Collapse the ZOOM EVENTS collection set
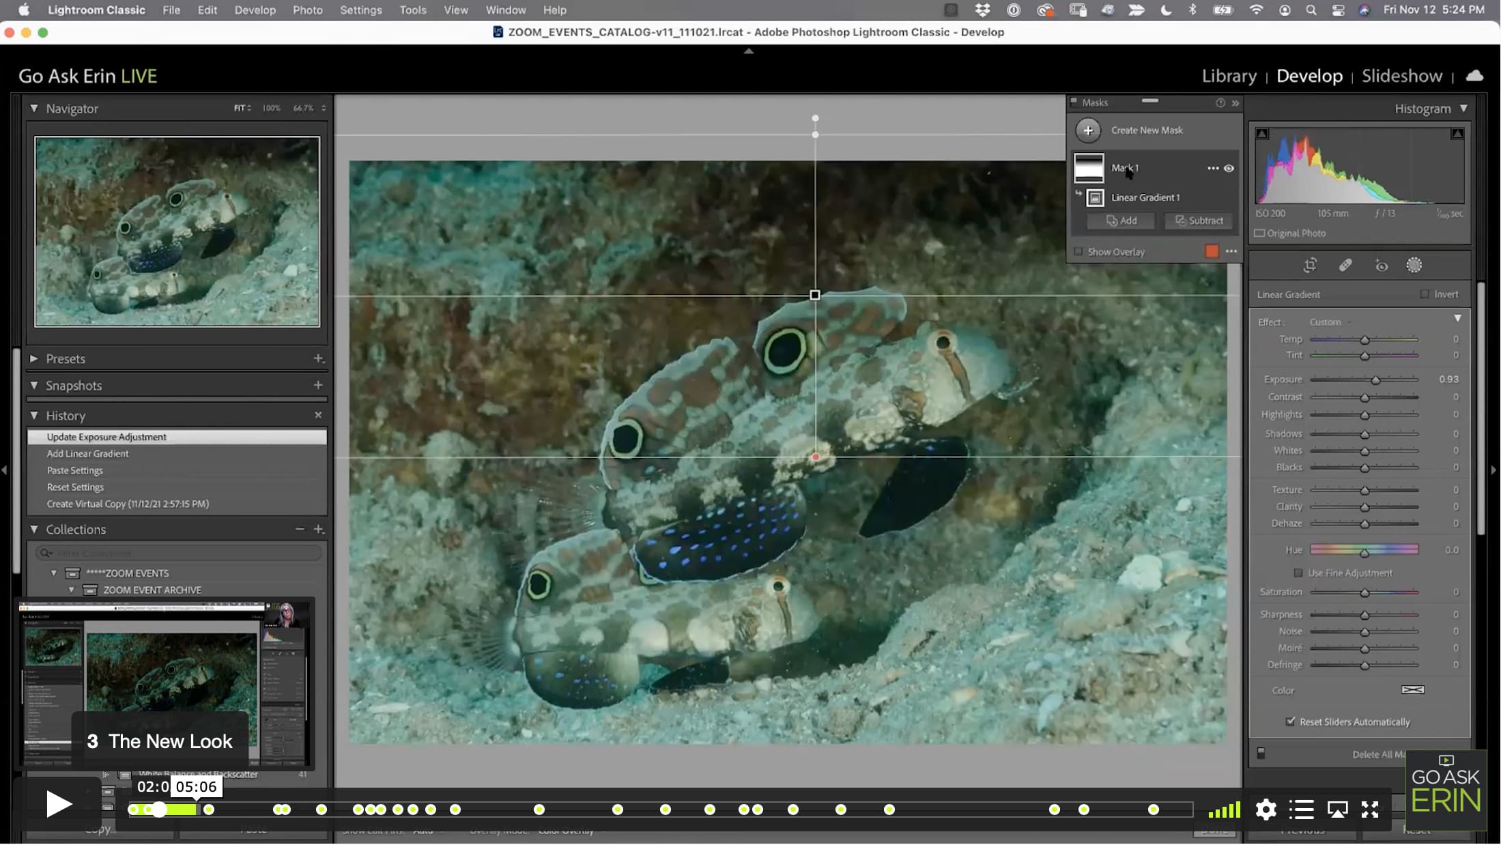The height and width of the screenshot is (845, 1501). click(x=54, y=573)
